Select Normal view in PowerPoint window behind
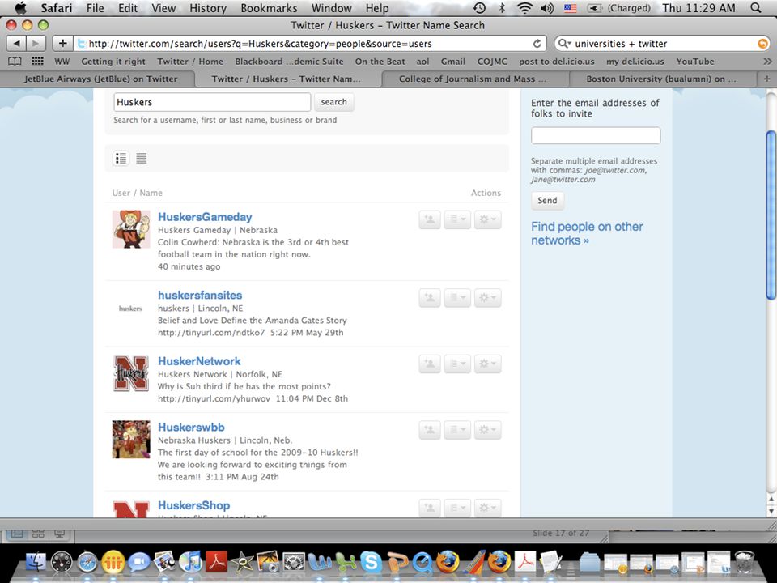The width and height of the screenshot is (777, 583). point(17,534)
